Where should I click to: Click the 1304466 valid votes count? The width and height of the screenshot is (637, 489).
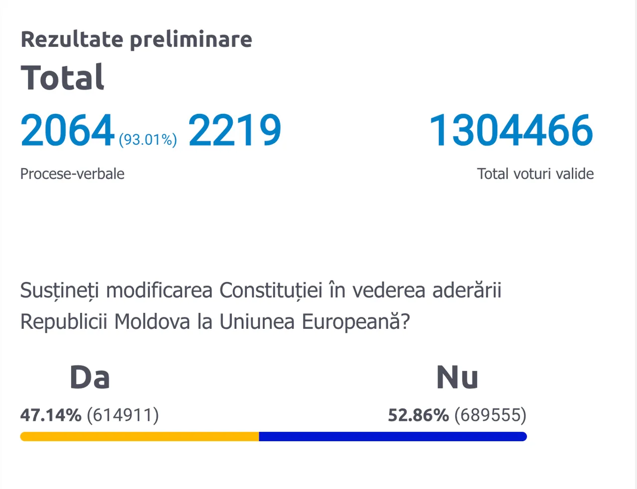[511, 130]
